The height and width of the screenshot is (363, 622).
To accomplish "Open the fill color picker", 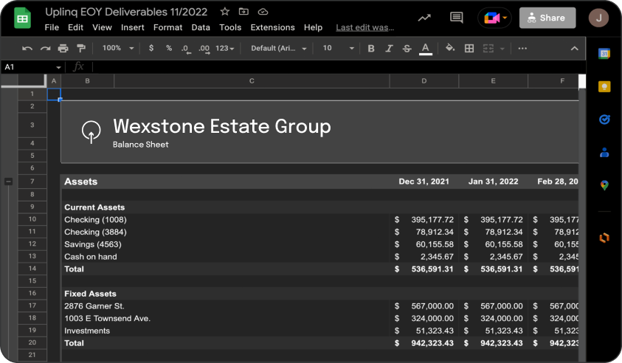I will click(450, 49).
